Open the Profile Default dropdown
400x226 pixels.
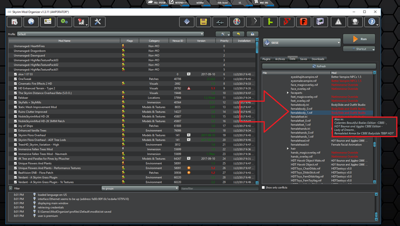click(110, 34)
